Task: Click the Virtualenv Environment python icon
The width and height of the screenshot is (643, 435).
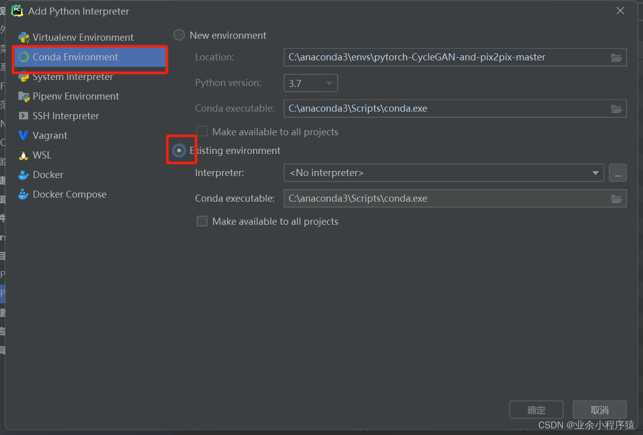Action: point(24,37)
